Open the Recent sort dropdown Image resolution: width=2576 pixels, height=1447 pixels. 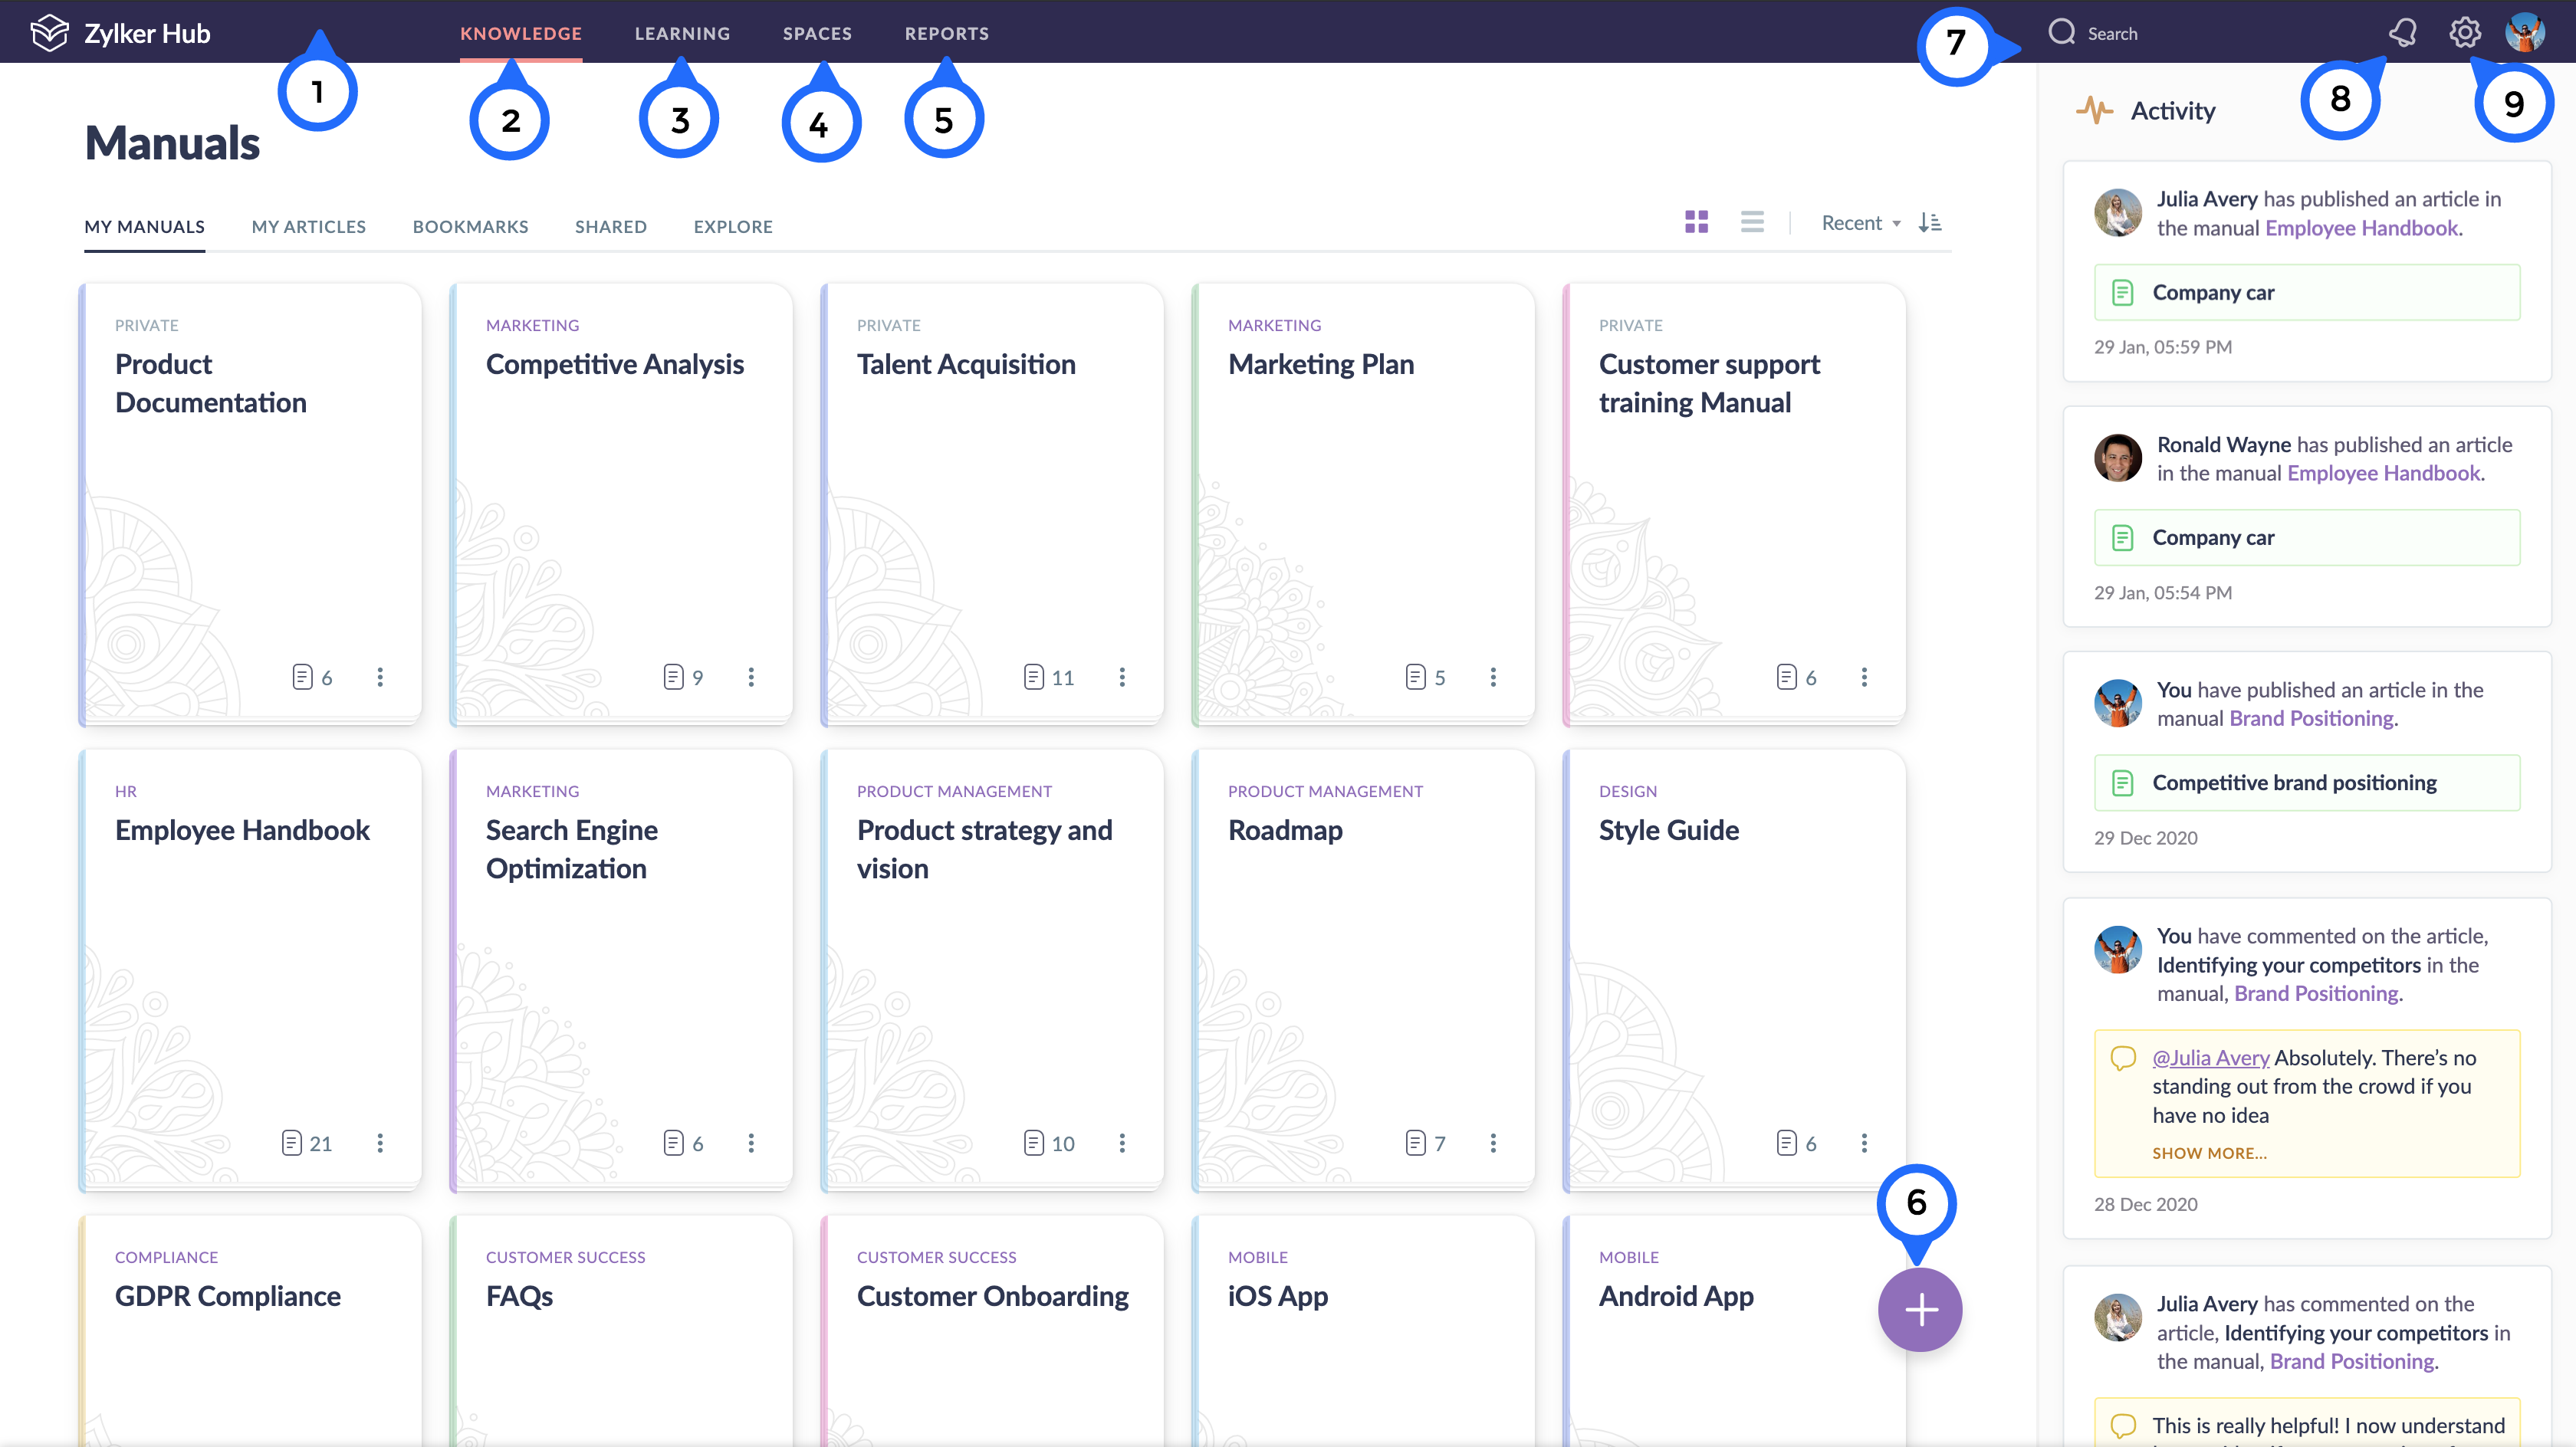[x=1858, y=222]
